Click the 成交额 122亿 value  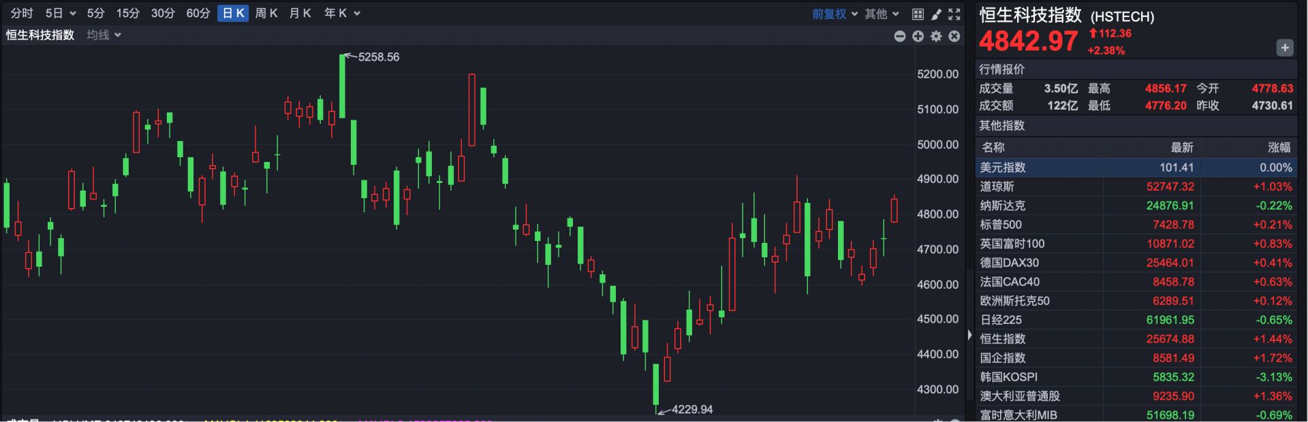coord(1063,105)
